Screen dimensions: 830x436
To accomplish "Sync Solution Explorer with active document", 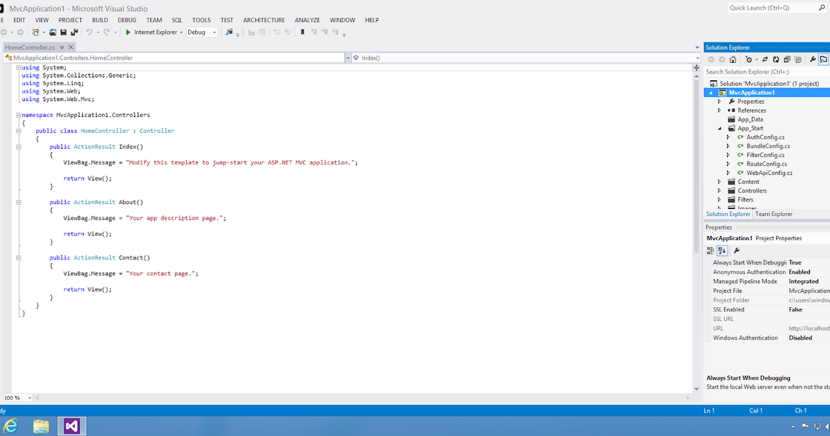I will [x=765, y=60].
